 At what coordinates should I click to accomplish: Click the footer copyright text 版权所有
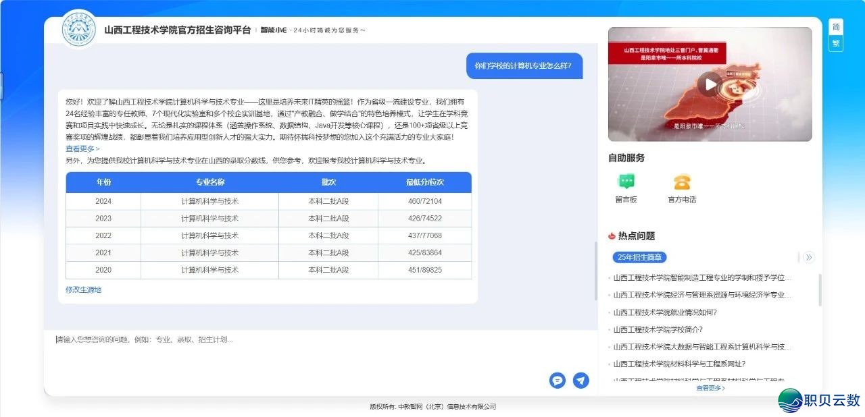pyautogui.click(x=432, y=407)
